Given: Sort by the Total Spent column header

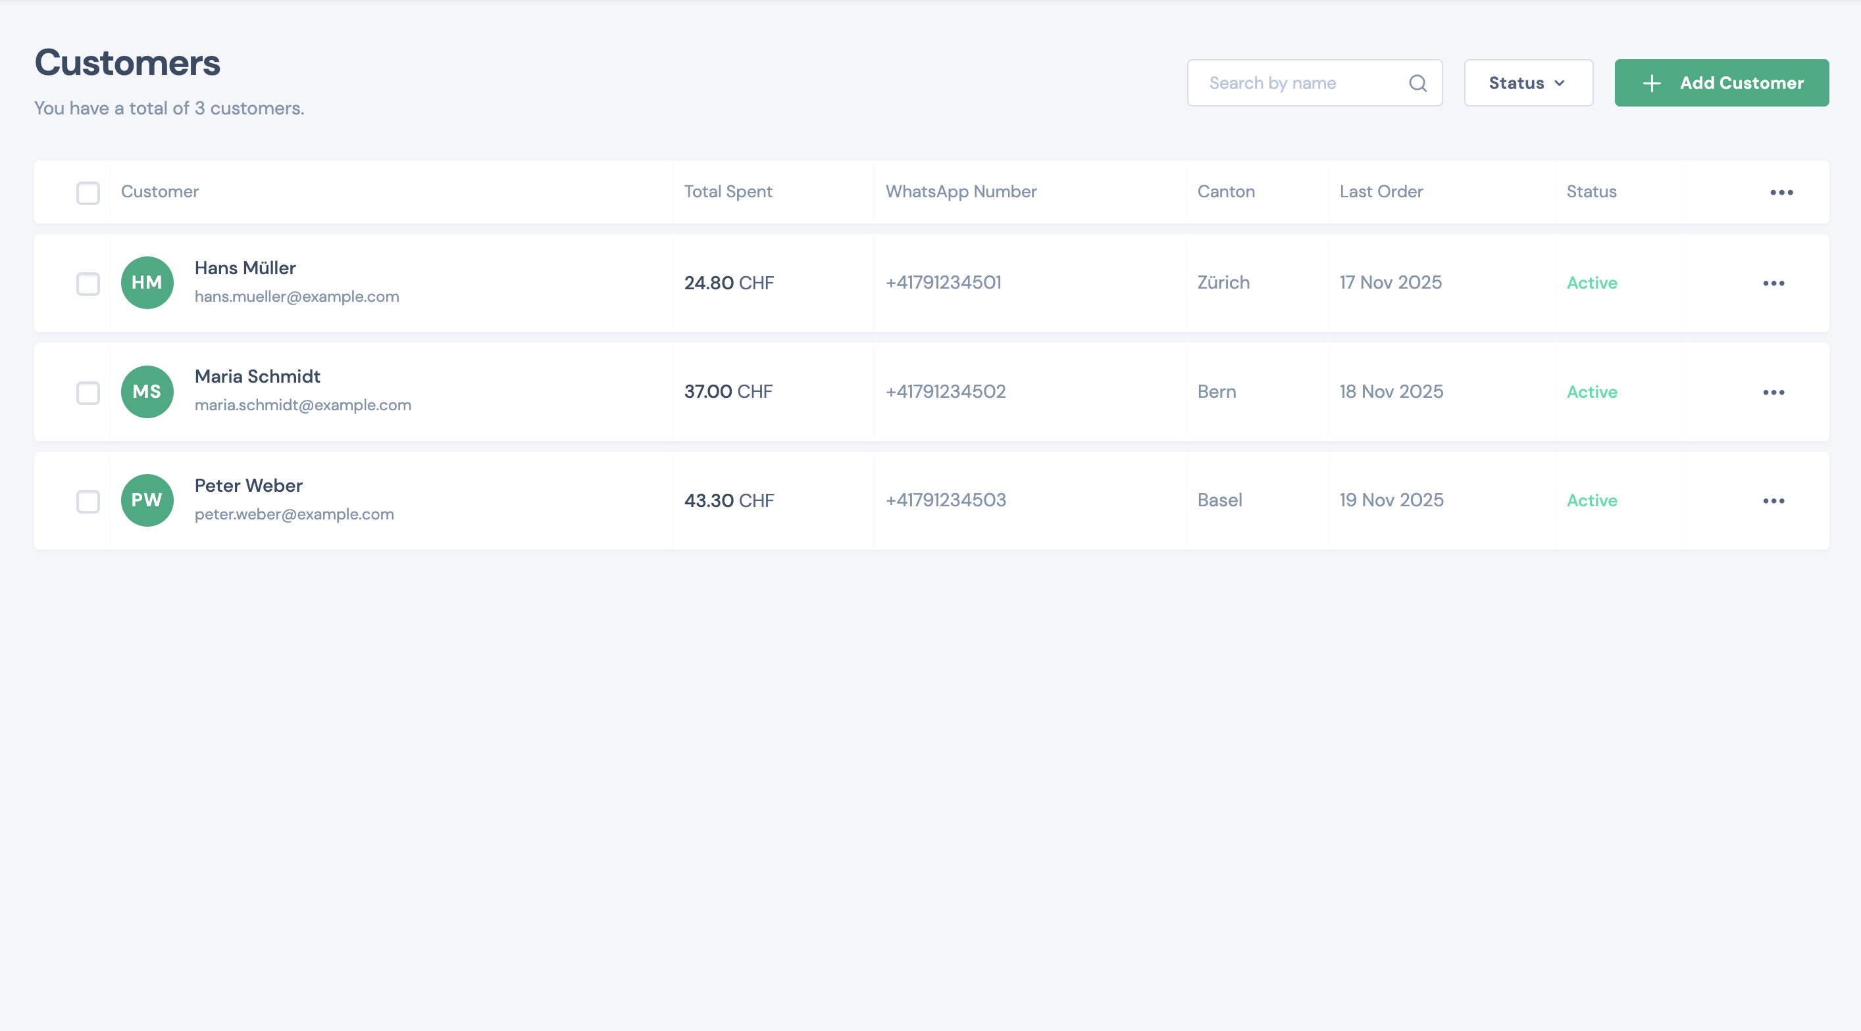Looking at the screenshot, I should (728, 191).
